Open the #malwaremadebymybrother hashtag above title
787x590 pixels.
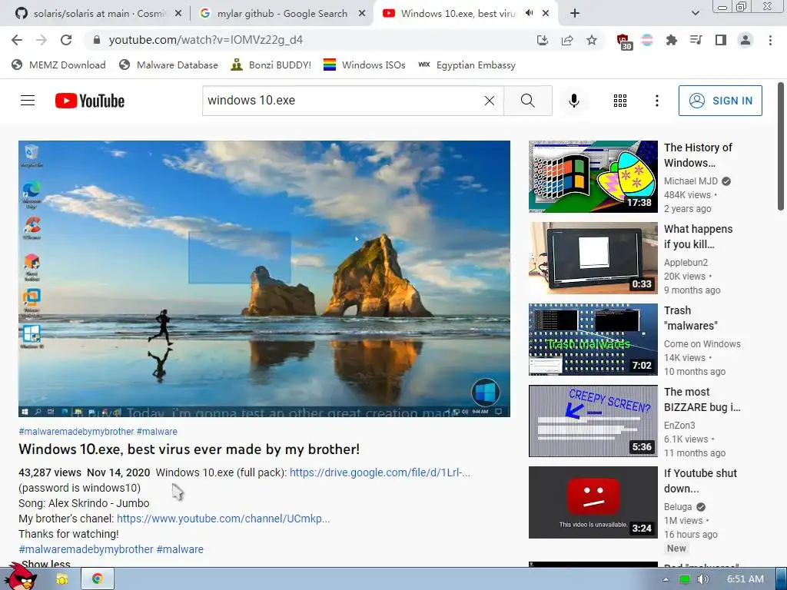click(76, 432)
